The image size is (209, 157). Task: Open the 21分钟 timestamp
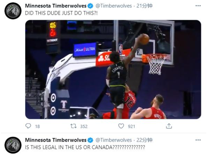[144, 6]
